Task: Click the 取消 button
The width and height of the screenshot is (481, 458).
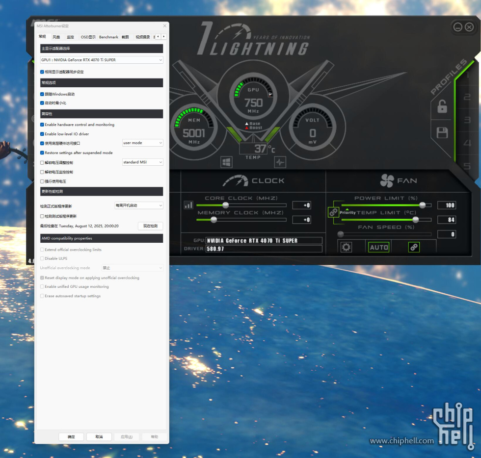Action: coord(99,436)
